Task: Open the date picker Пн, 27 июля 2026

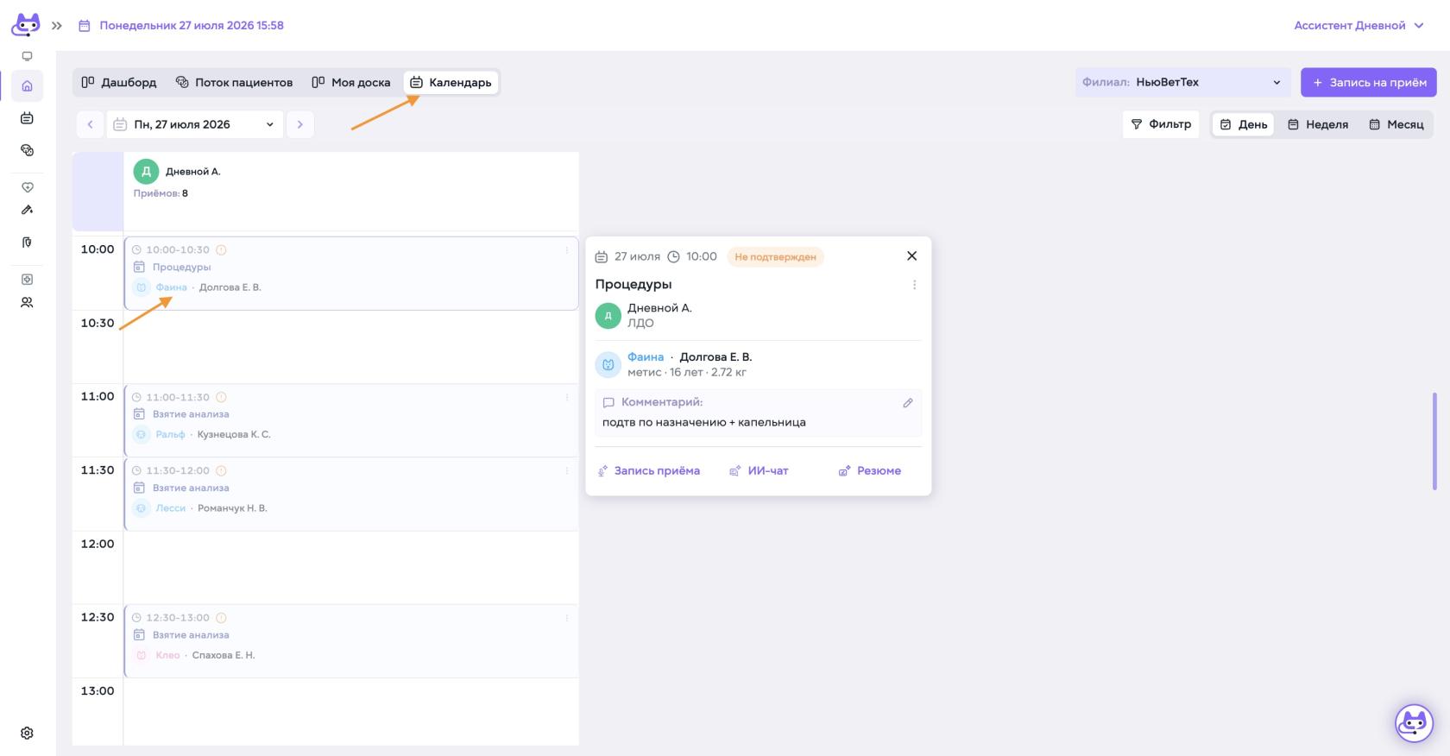Action: coord(194,124)
